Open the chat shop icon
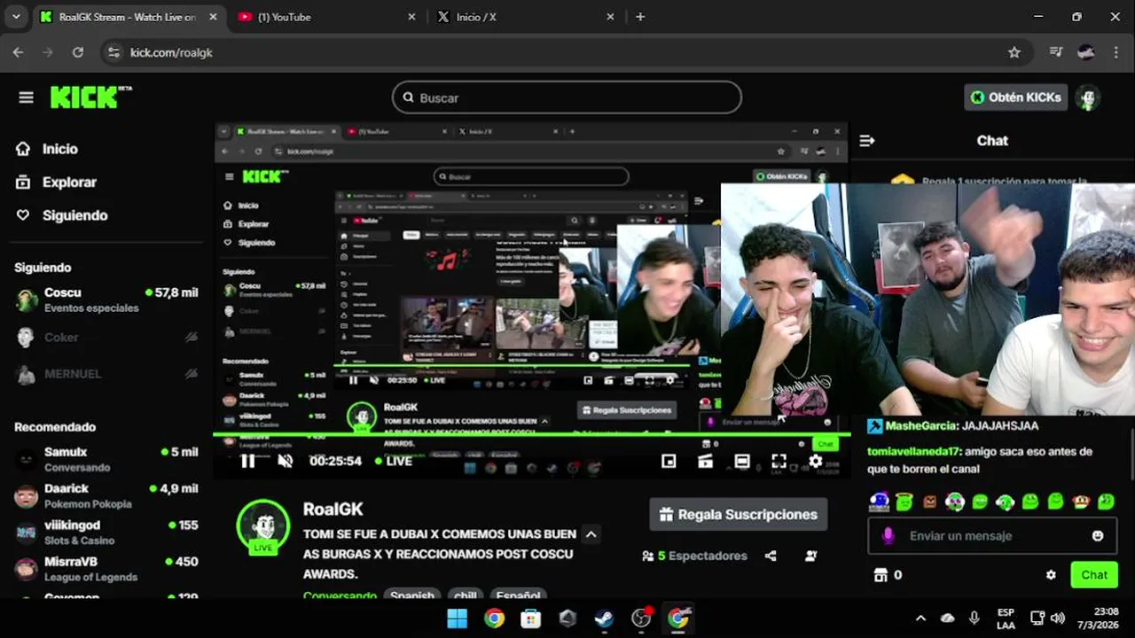The image size is (1135, 638). coord(881,574)
